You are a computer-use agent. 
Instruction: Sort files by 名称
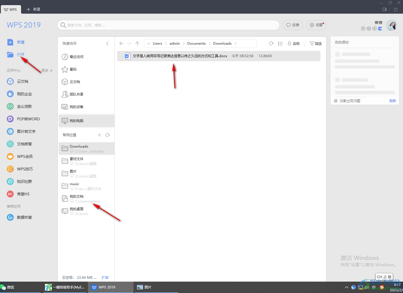[294, 44]
